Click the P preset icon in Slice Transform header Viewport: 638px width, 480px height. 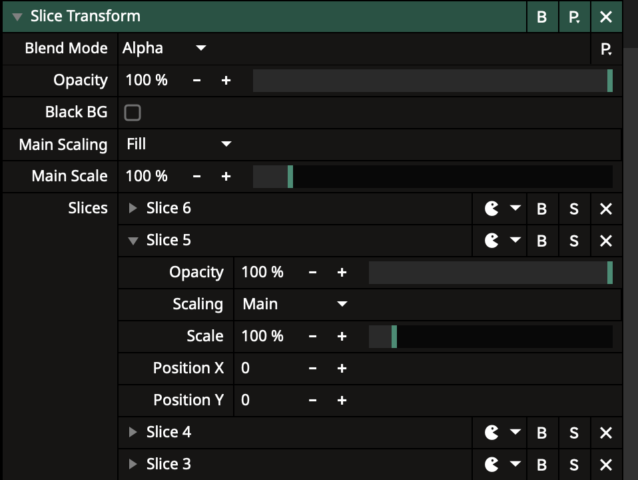(573, 17)
